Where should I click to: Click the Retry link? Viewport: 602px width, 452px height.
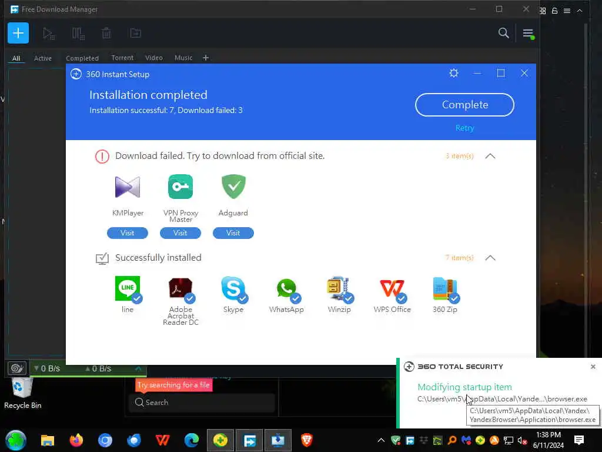click(x=464, y=128)
